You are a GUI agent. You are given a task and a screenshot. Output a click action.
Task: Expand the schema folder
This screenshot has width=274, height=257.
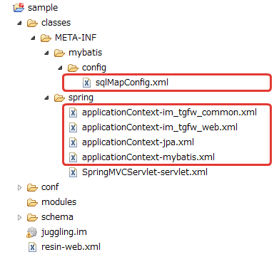point(20,217)
